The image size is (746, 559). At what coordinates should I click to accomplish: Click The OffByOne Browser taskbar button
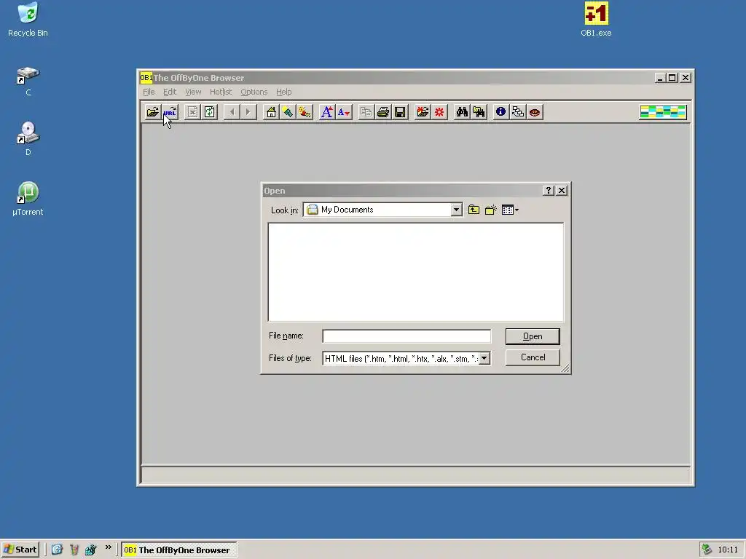coord(179,550)
